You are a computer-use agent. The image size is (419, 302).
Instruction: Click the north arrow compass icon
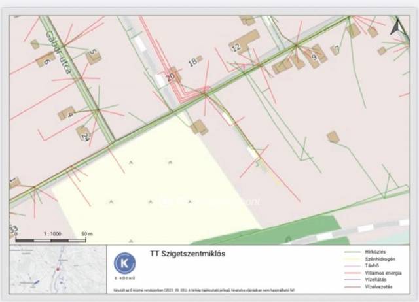(397, 27)
